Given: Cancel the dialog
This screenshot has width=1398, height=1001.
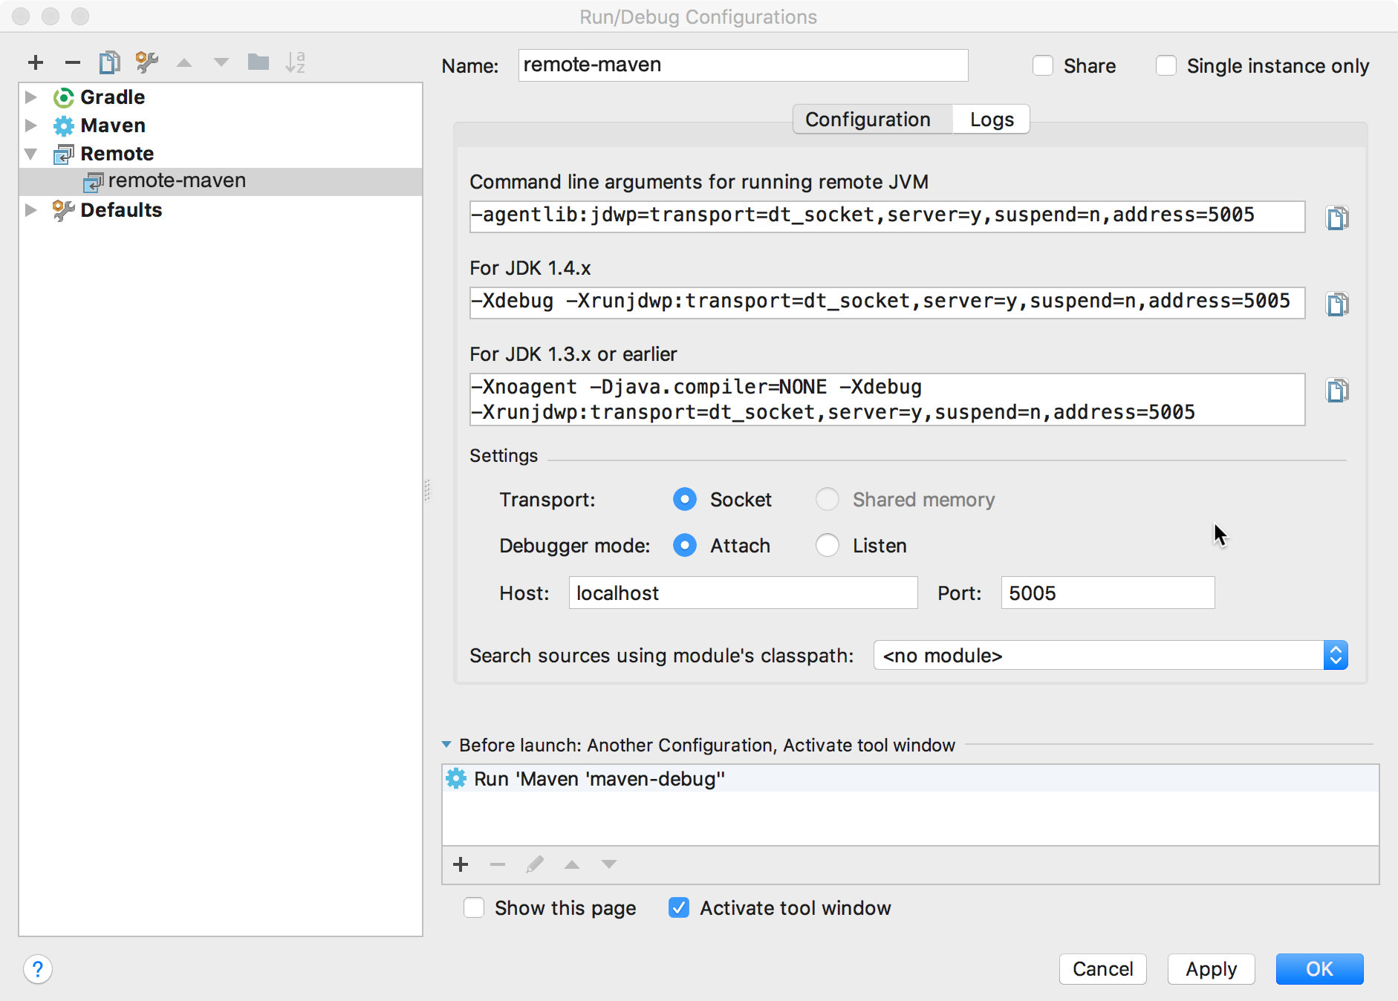Looking at the screenshot, I should pos(1102,969).
